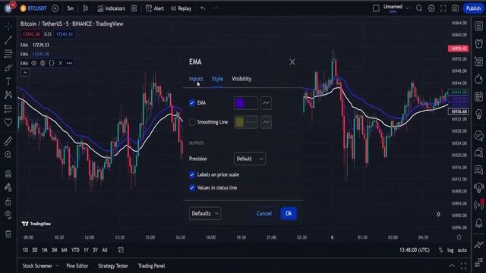
Task: Open the notifications bell
Action: (x=478, y=222)
